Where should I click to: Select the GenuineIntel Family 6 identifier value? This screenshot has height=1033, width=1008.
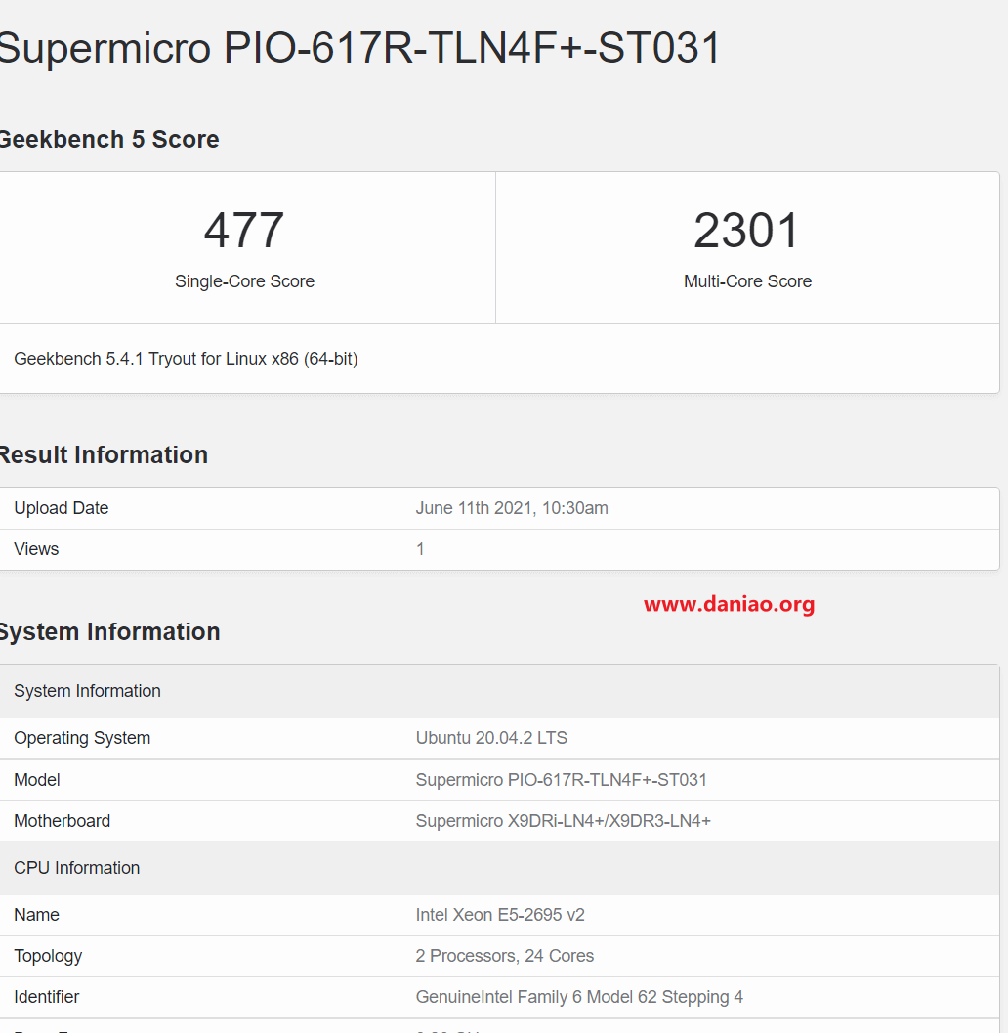[579, 998]
